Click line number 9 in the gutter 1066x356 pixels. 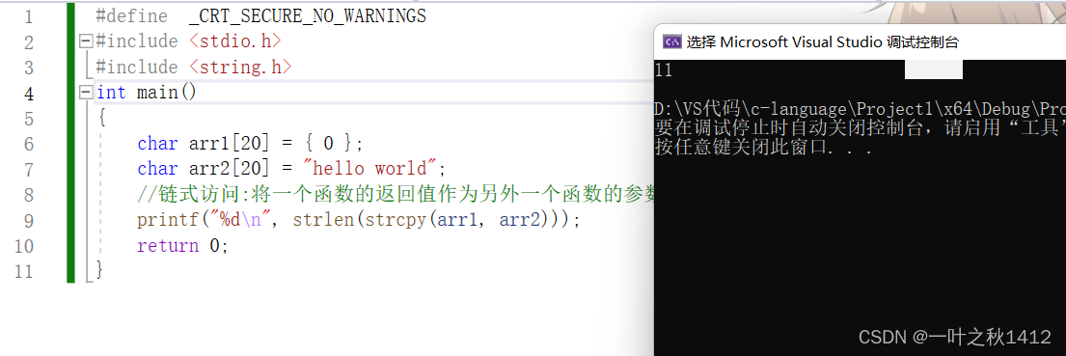point(28,220)
